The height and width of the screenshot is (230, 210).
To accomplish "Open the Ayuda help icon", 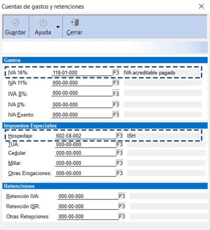I will click(43, 23).
